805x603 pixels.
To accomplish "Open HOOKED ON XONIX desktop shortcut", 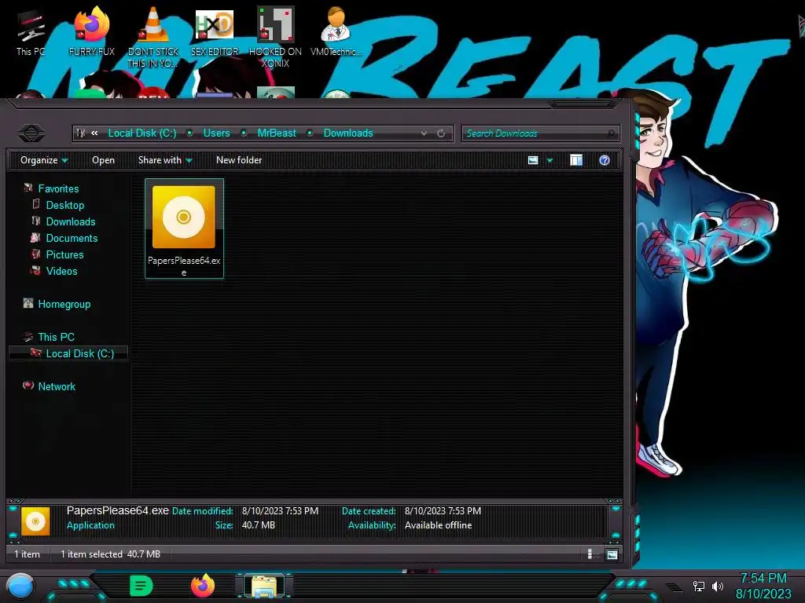I will (276, 37).
